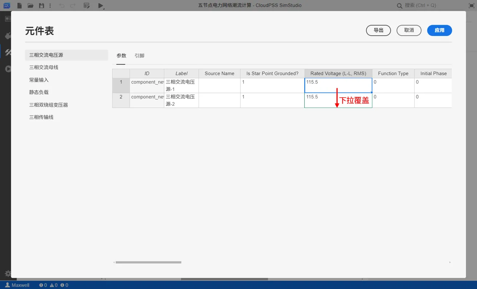
Task: Click the 应用 apply button
Action: pos(439,30)
